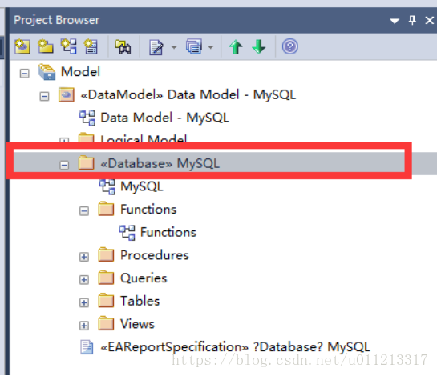Select «EAReportSpecification» ?Database? MySQL item
This screenshot has width=437, height=376.
(235, 347)
